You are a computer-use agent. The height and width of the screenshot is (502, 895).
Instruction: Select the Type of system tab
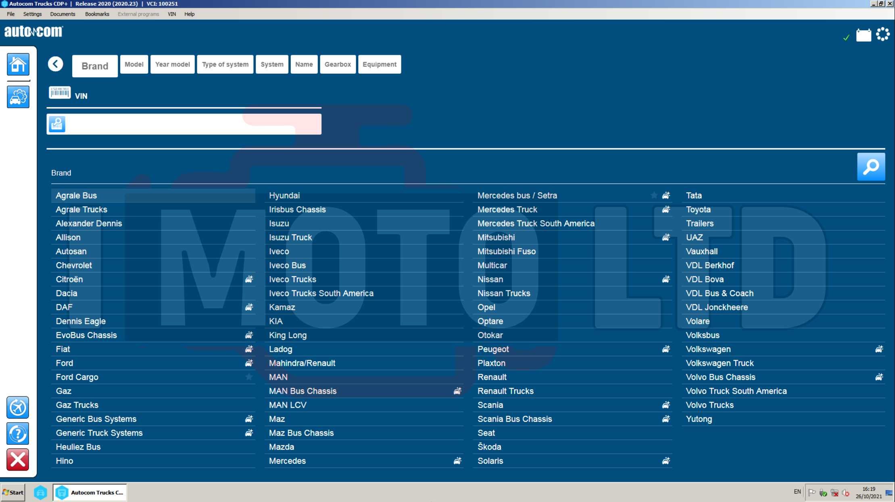225,64
